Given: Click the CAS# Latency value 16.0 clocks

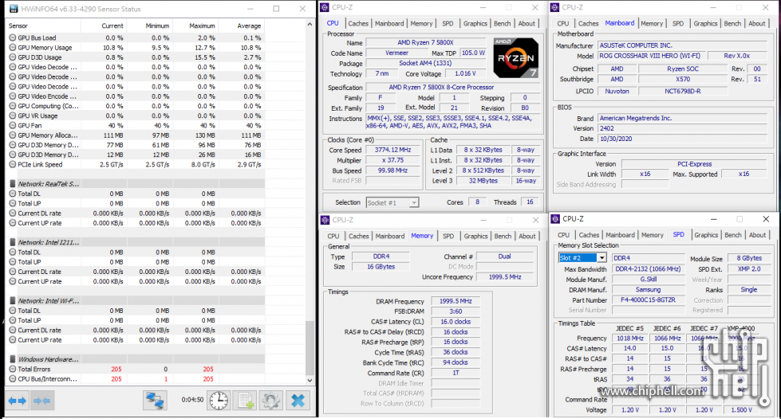Looking at the screenshot, I should (456, 322).
